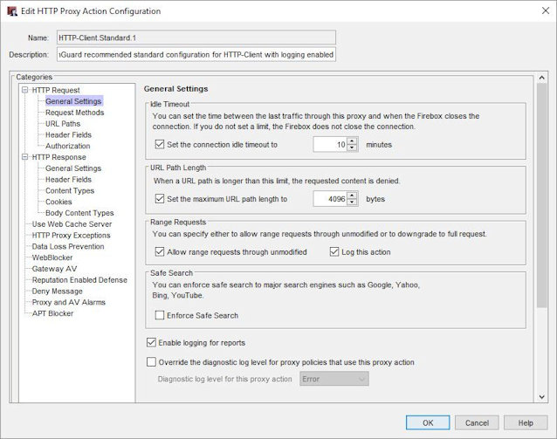Select General Settings under HTTP Response
This screenshot has height=439, width=557.
(73, 168)
